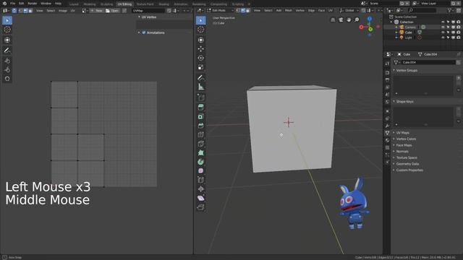Select the Inset Faces tool
This screenshot has width=463, height=260.
(201, 116)
